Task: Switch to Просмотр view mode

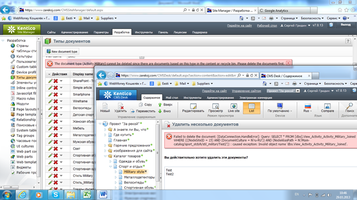Action: 215,108
